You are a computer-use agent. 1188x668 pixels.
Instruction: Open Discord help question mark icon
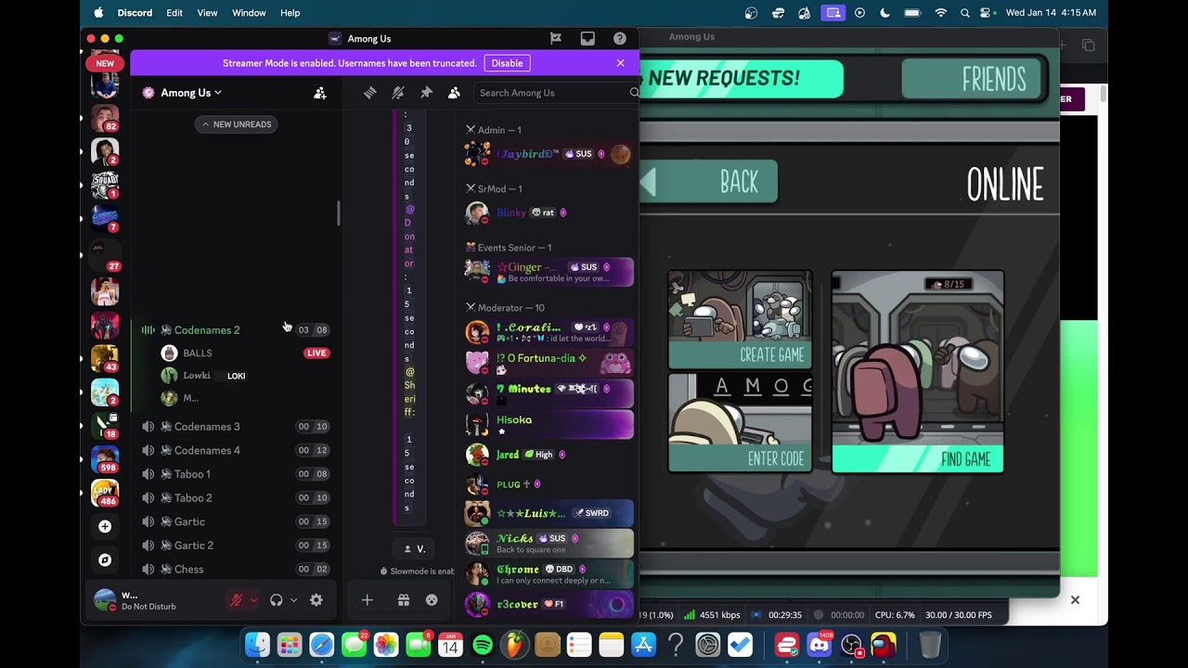pos(619,38)
